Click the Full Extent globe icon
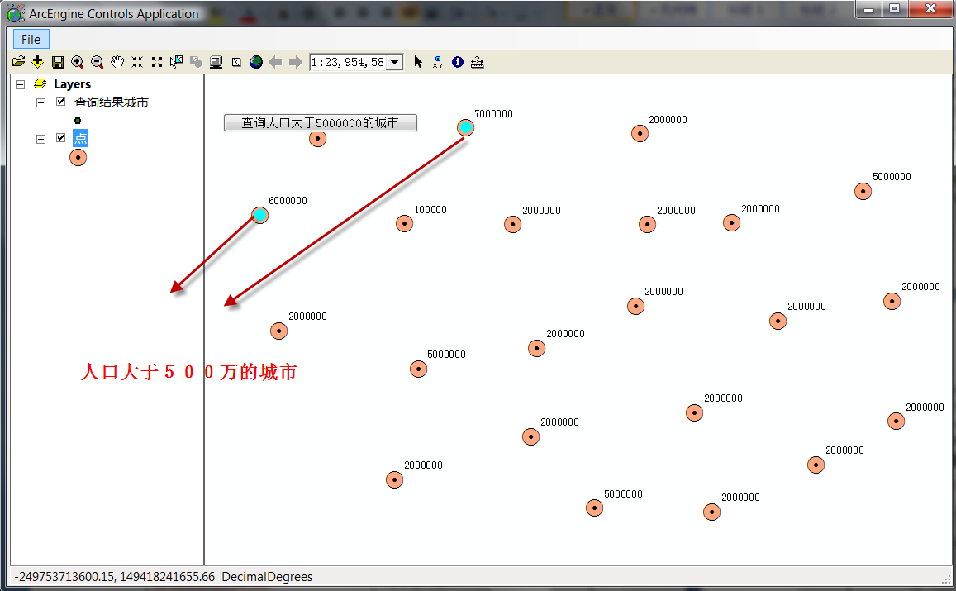This screenshot has height=591, width=956. coord(256,62)
